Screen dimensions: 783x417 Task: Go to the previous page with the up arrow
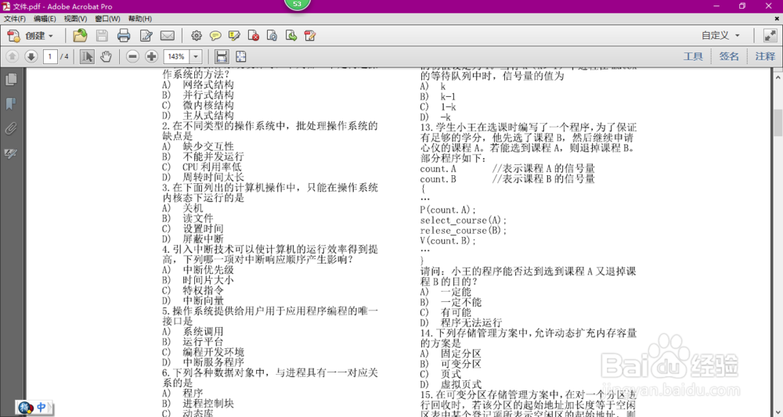click(x=12, y=56)
